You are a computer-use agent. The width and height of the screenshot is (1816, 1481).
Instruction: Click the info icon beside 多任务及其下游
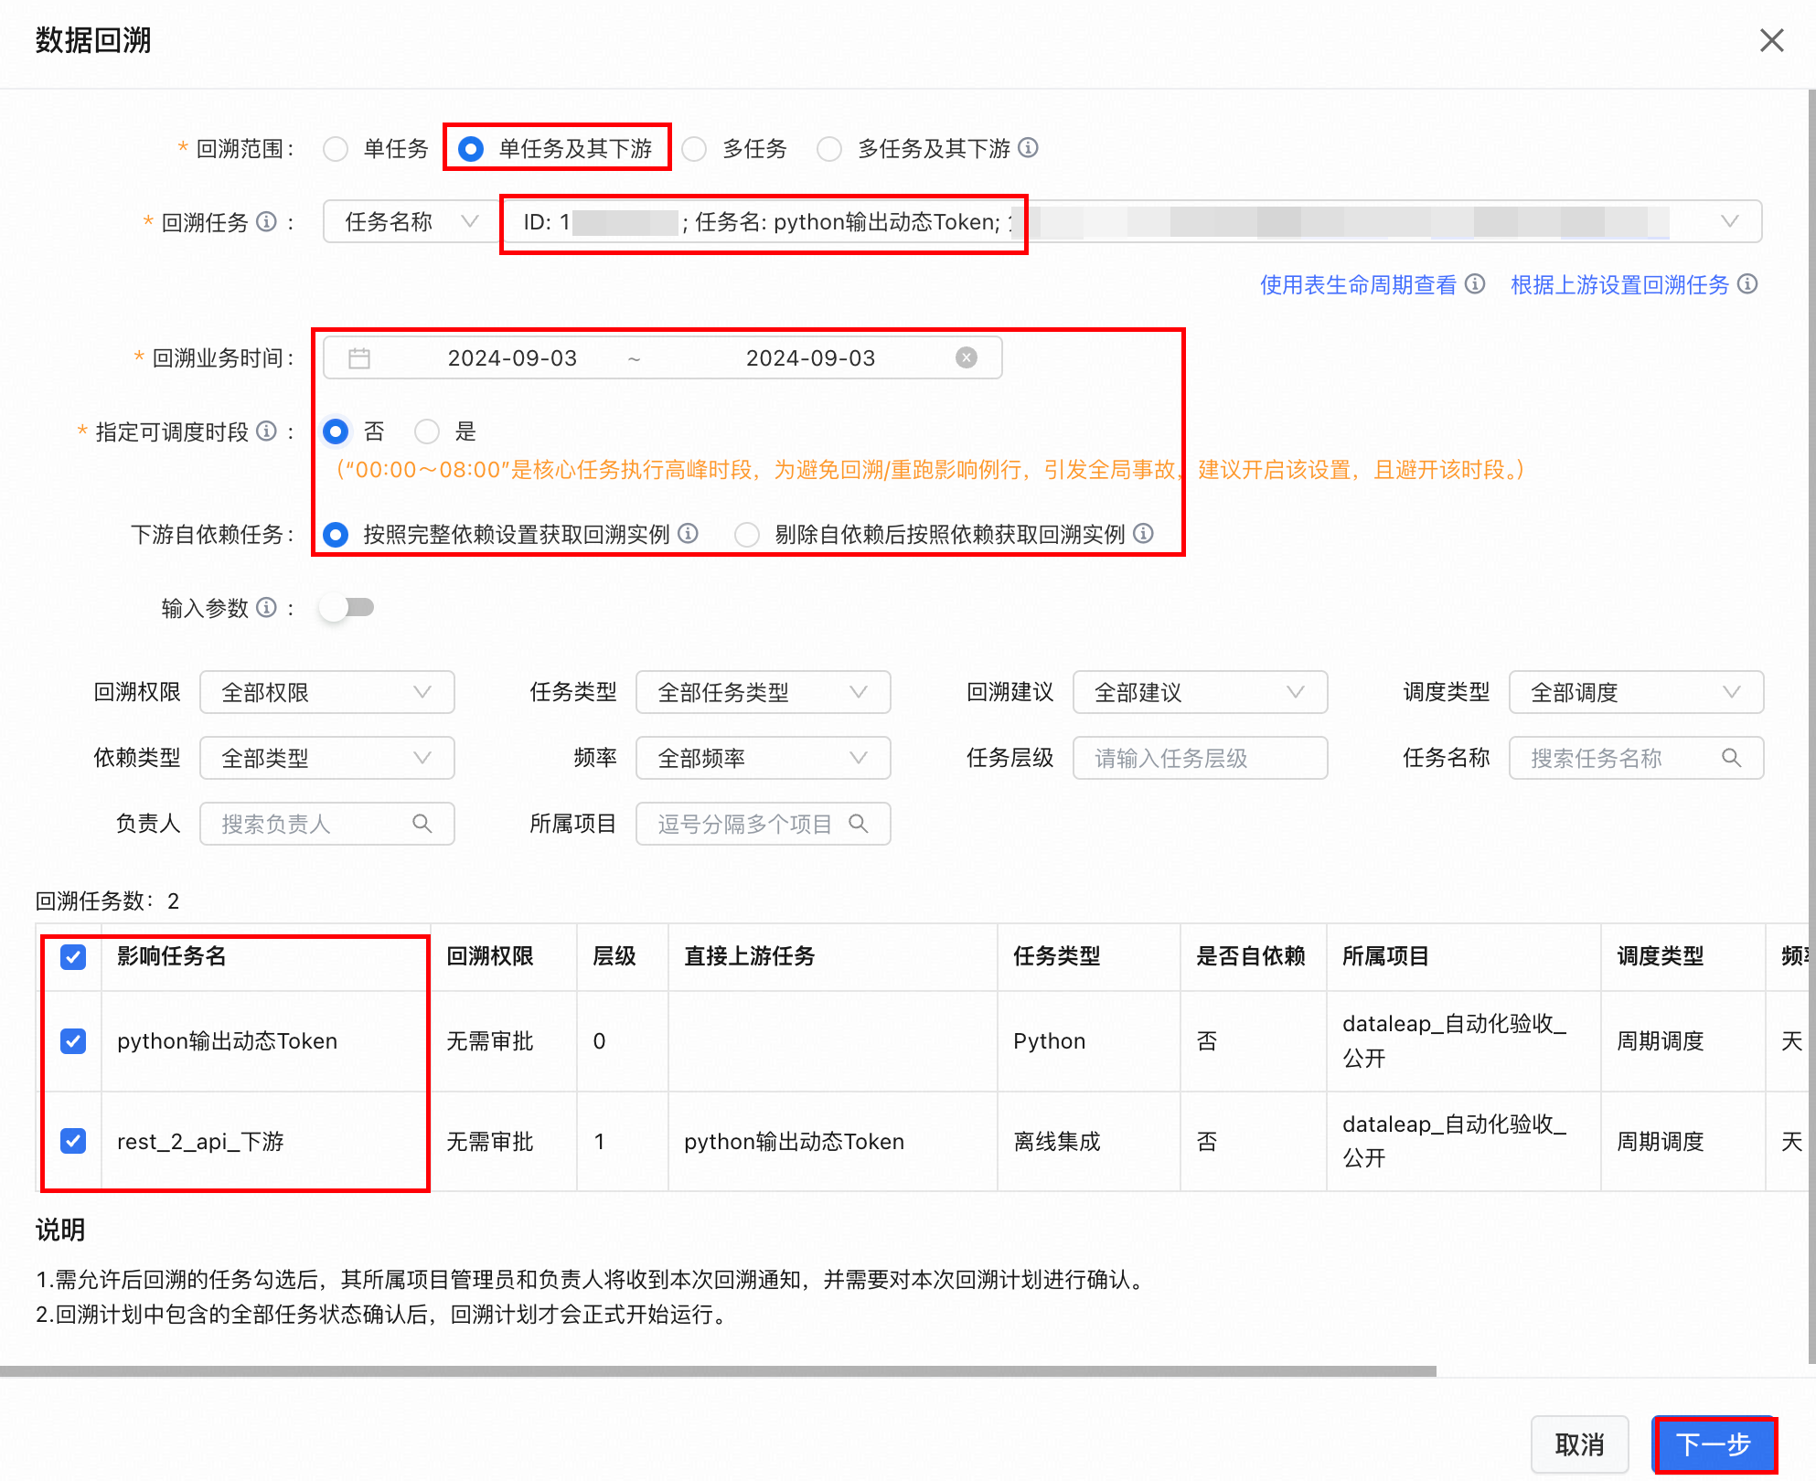coord(1028,147)
